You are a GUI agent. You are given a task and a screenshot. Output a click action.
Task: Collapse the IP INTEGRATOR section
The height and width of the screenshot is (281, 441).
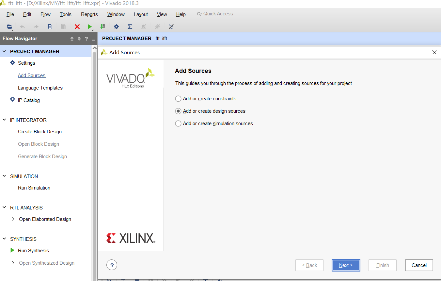pos(4,120)
